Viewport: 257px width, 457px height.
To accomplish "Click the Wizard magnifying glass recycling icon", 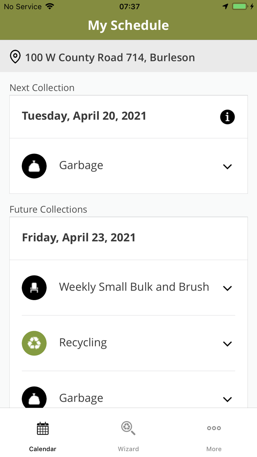I will (x=128, y=428).
